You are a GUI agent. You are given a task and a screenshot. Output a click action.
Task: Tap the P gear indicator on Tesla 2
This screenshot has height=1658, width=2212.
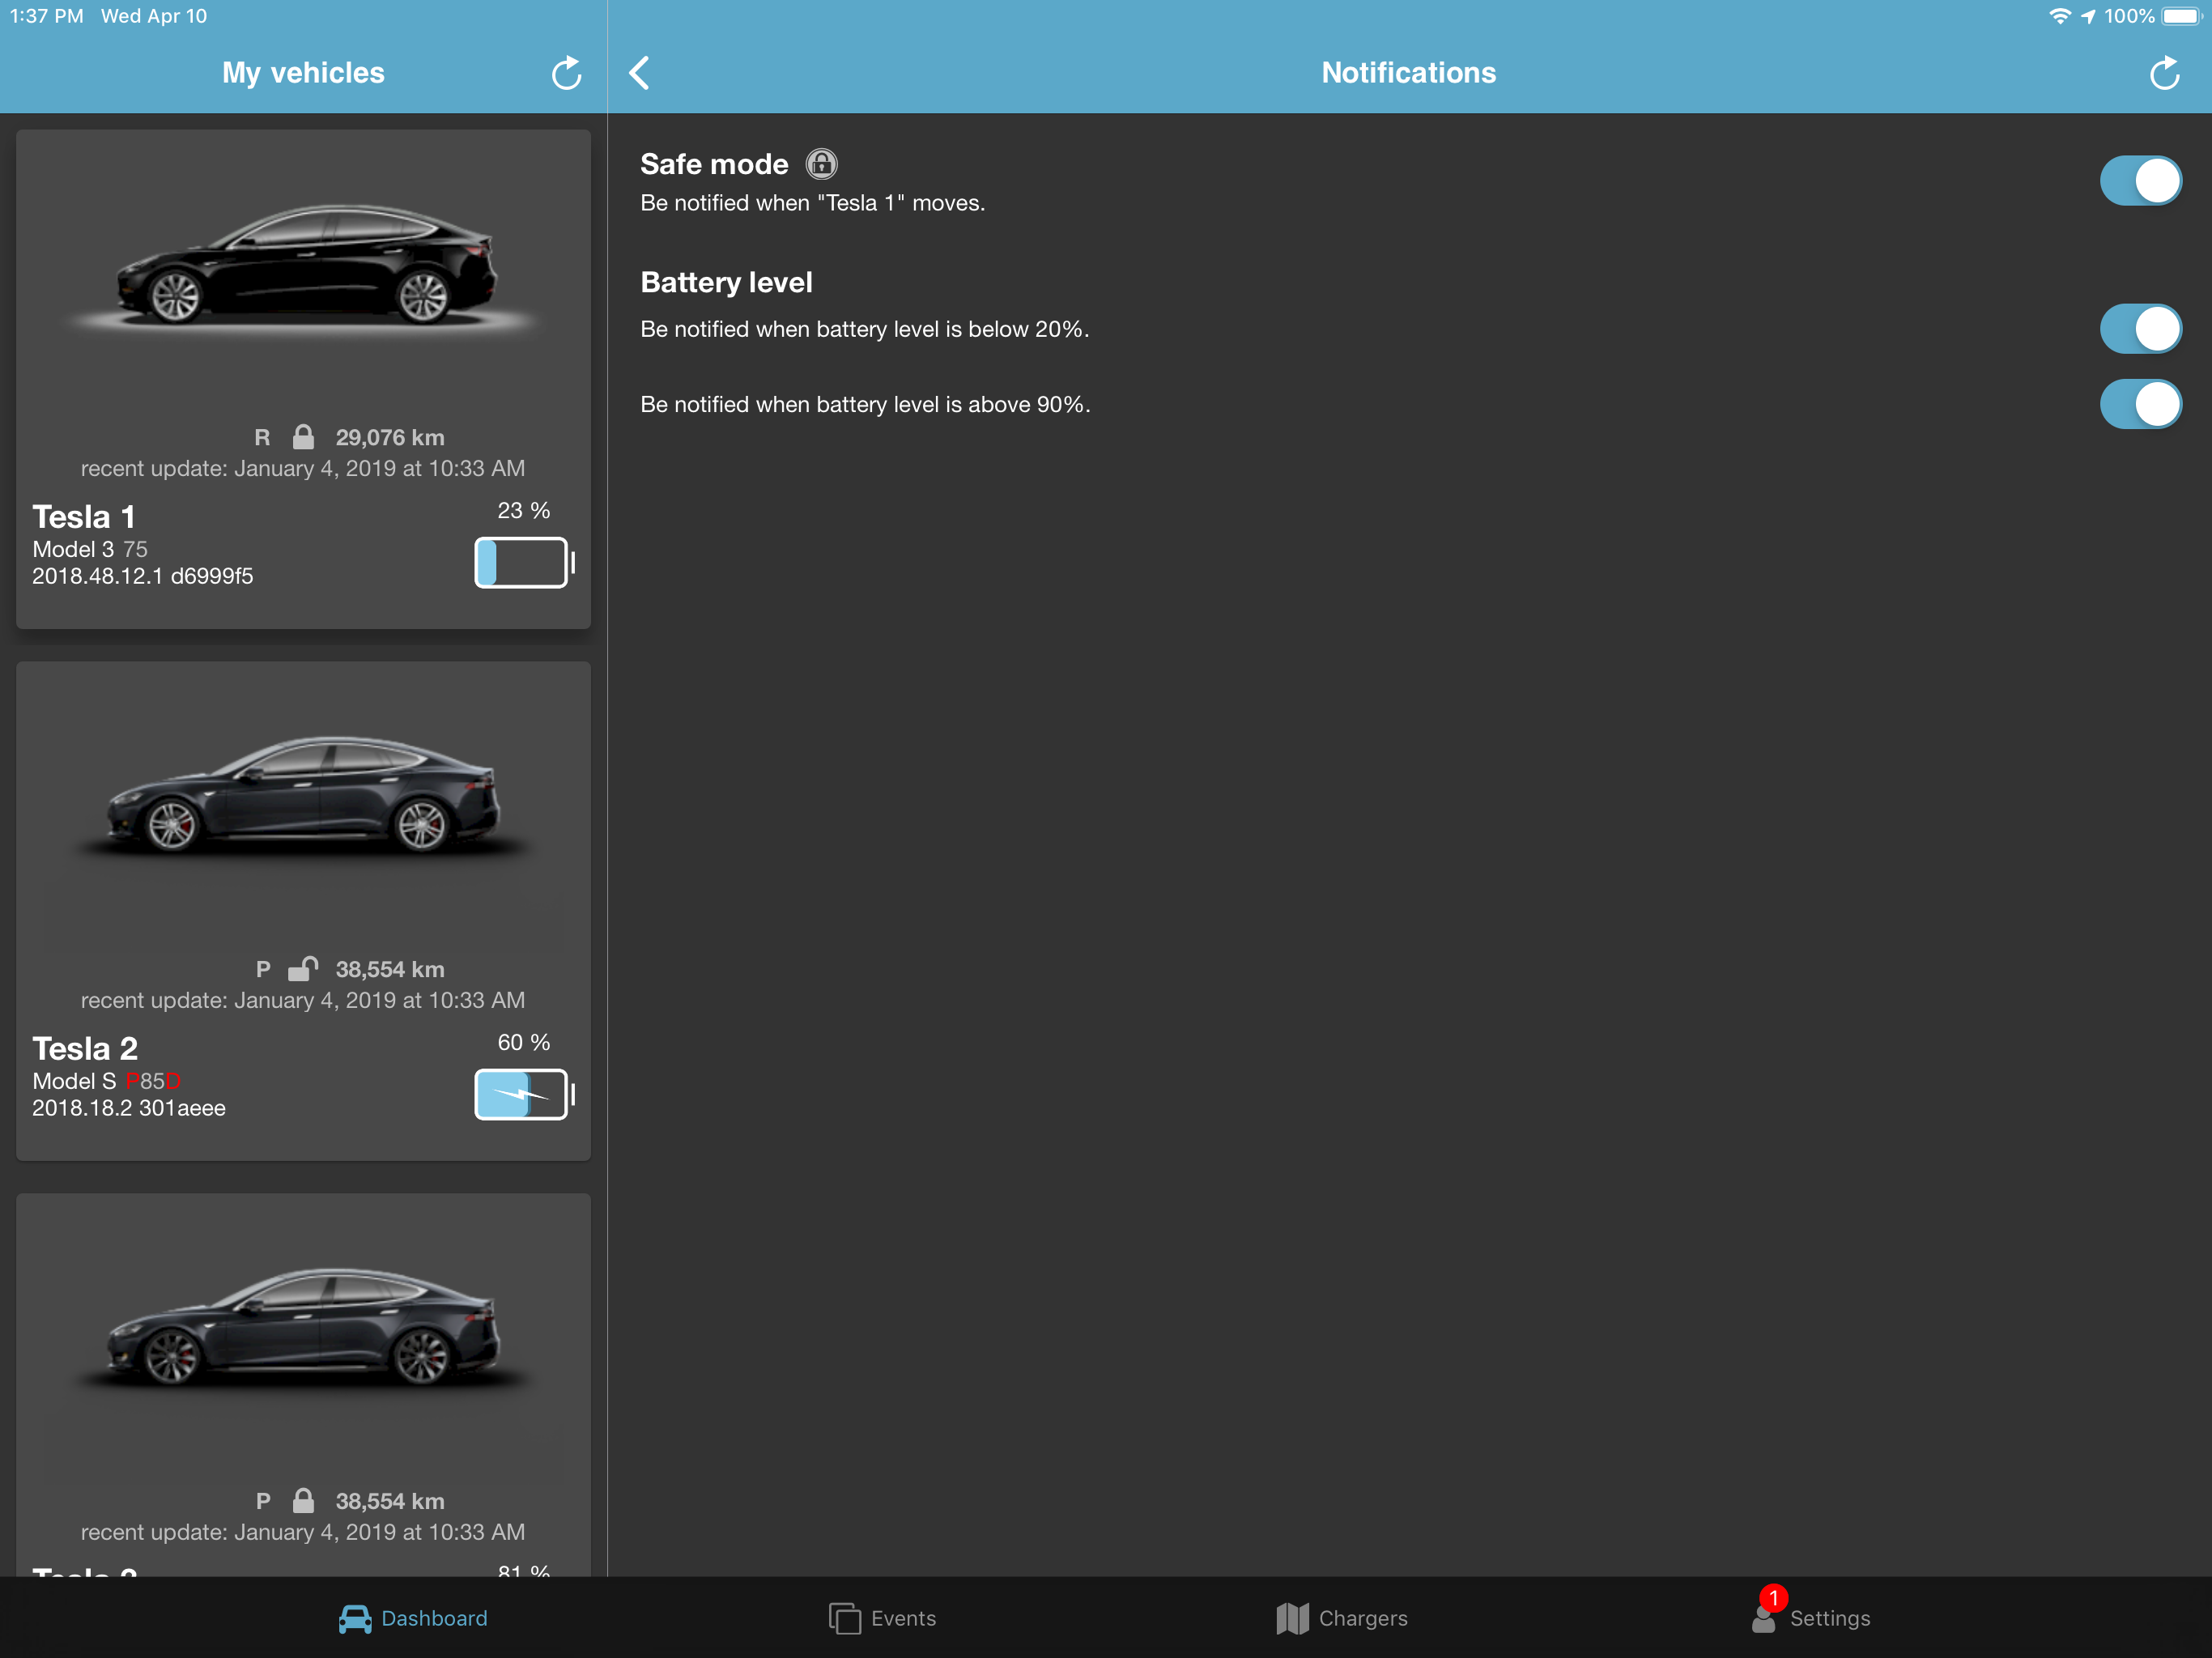[x=263, y=969]
